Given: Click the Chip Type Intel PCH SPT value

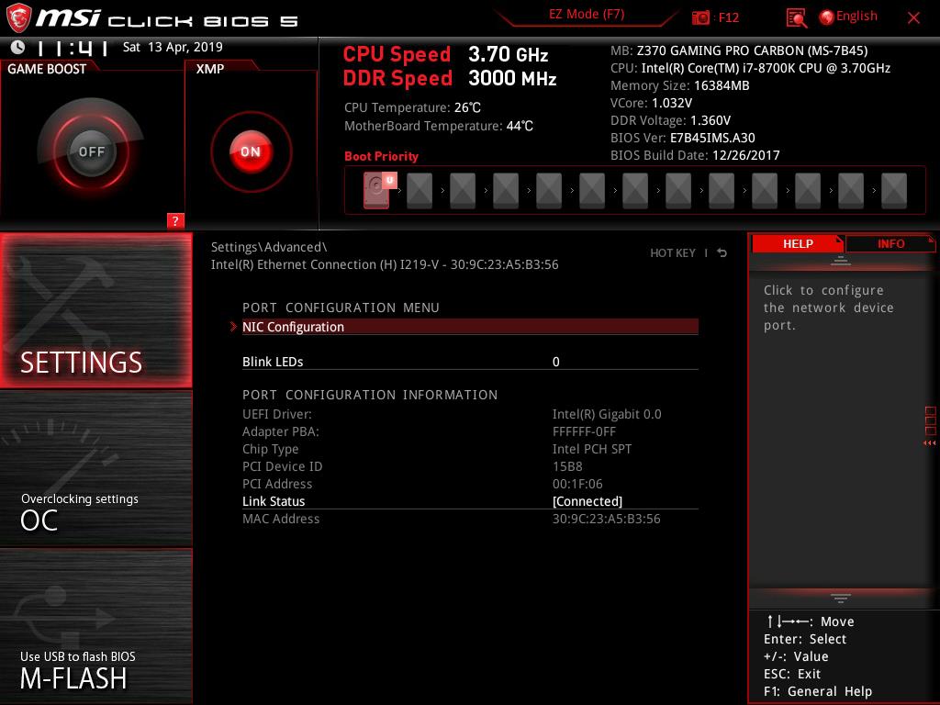Looking at the screenshot, I should [x=592, y=449].
